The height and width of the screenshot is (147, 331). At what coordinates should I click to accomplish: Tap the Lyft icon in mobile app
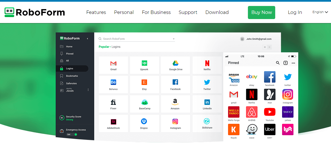288,129
